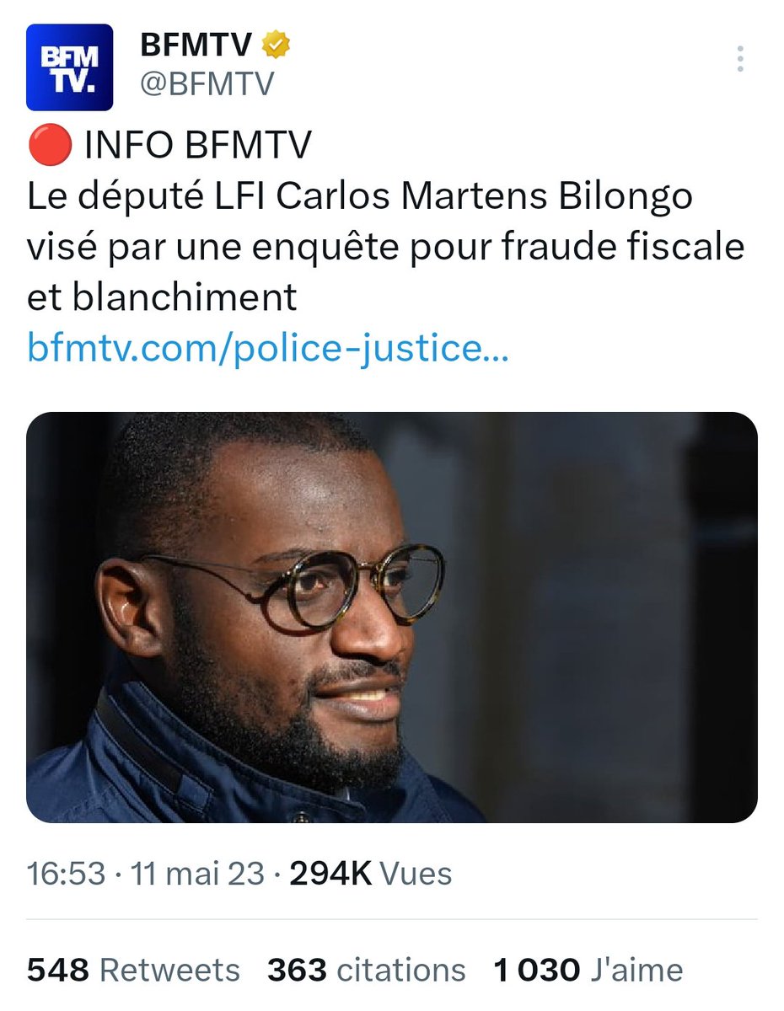
Task: Open the BFM TV profile avatar
Action: click(x=70, y=68)
